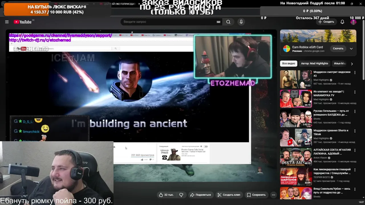Click 'Создать клип' button
365x205 pixels.
coord(229,195)
